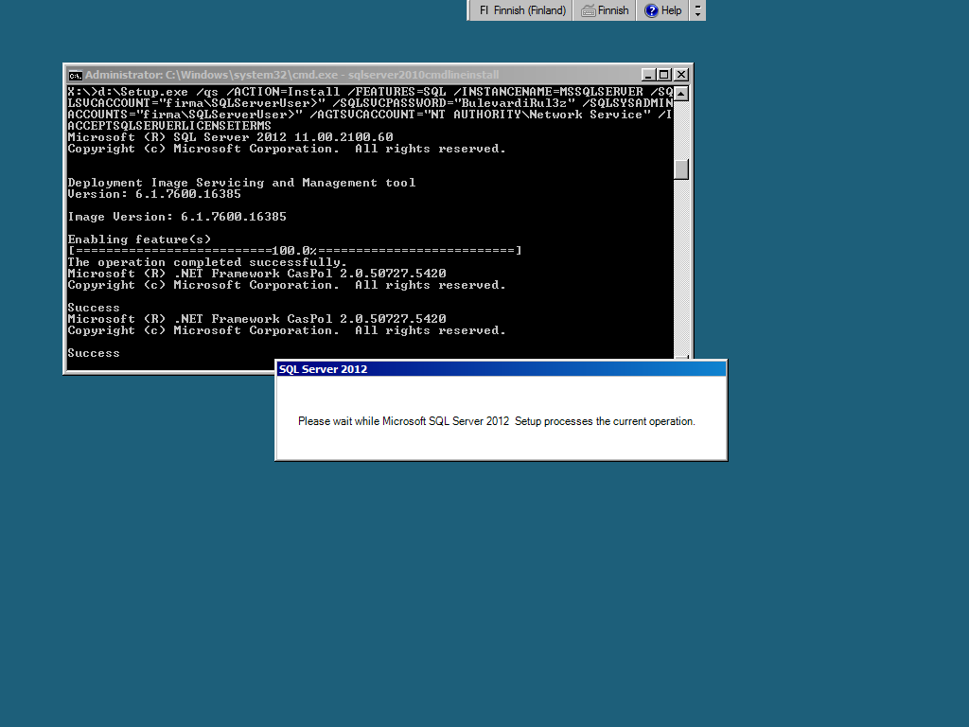Viewport: 969px width, 727px height.
Task: Open the cmd.exe system menu icon
Action: pyautogui.click(x=76, y=75)
